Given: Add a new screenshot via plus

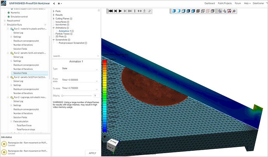Looking at the screenshot, I should 69,40.
